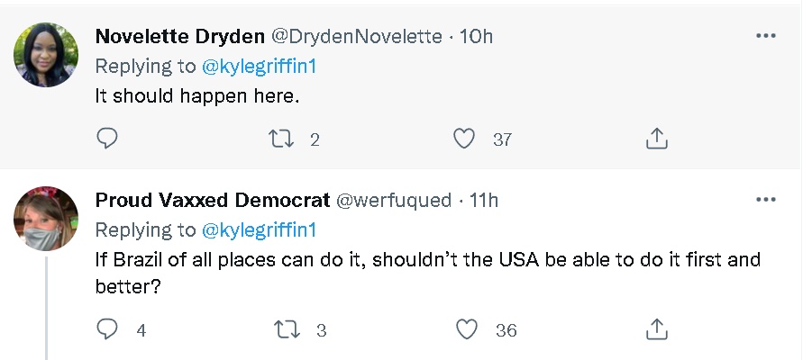Reply to Novelette Dryden's tweet
The height and width of the screenshot is (360, 812).
107,139
